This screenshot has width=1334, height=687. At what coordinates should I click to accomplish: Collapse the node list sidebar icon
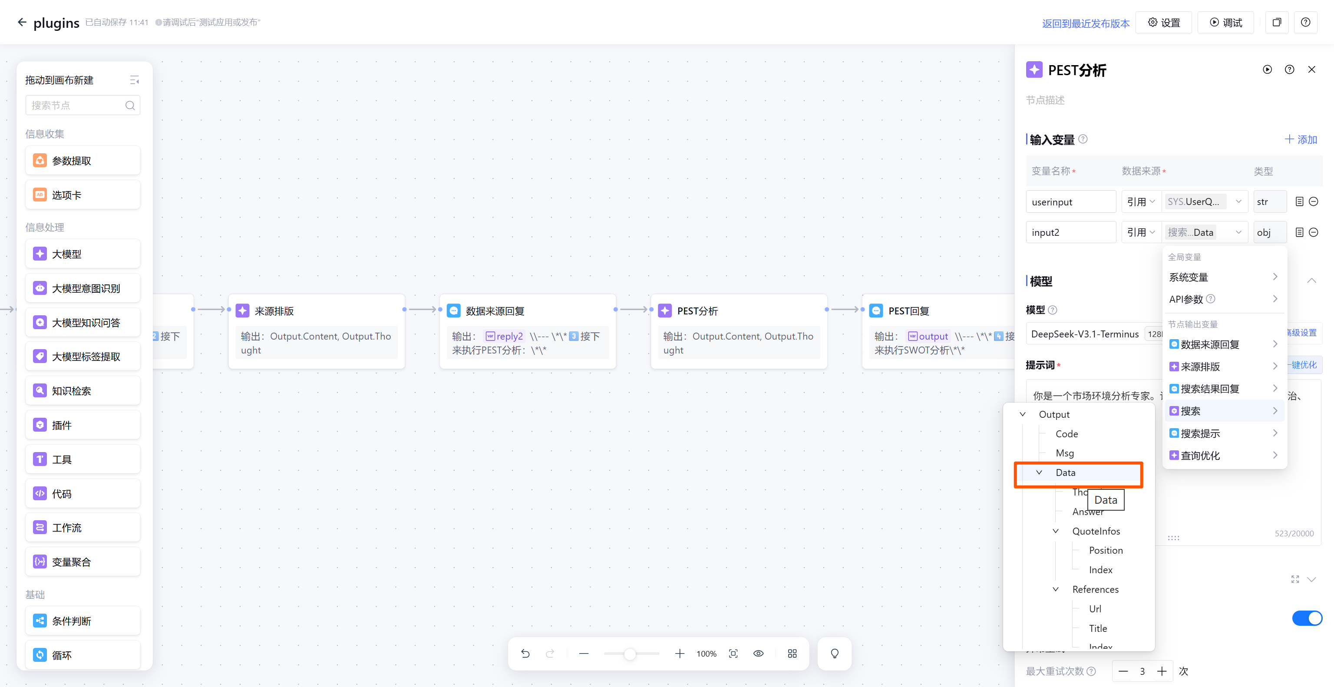(134, 80)
